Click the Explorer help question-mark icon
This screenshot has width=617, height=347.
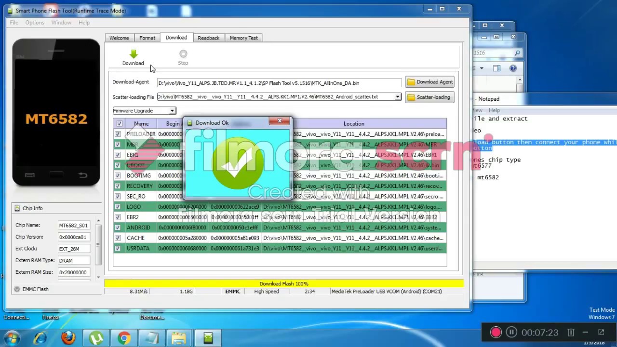coord(513,68)
